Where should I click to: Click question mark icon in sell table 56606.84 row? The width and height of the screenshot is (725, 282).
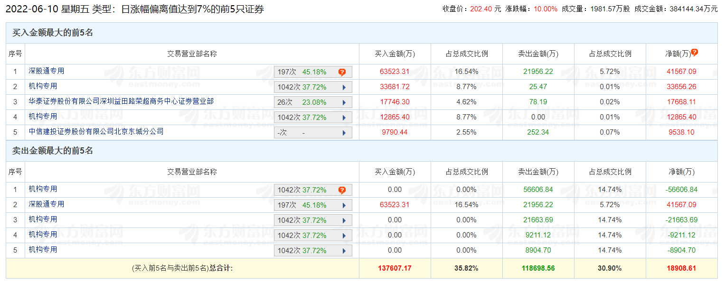(342, 190)
